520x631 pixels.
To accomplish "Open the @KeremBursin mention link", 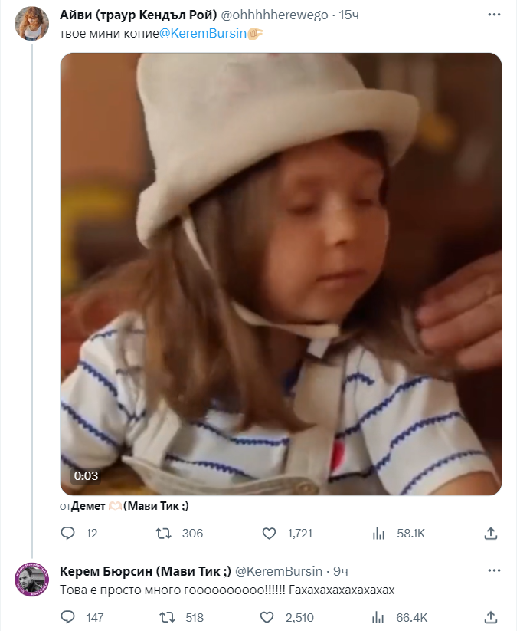I will point(203,35).
